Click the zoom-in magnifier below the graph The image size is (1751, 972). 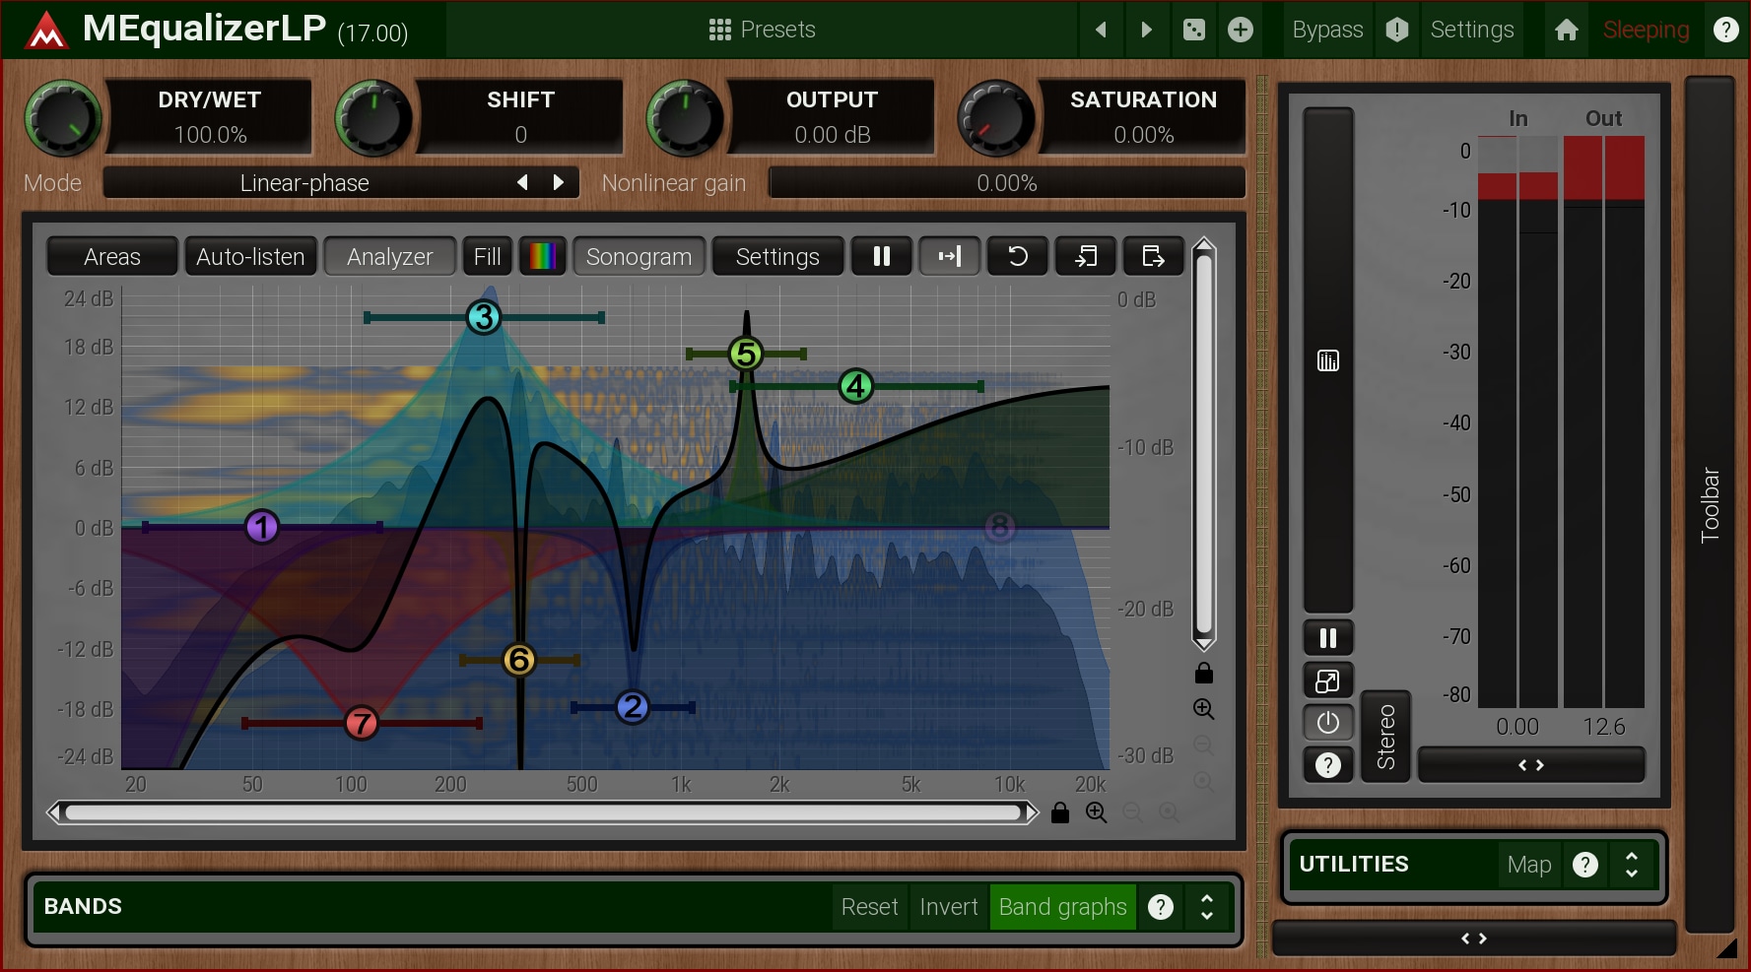point(1096,812)
